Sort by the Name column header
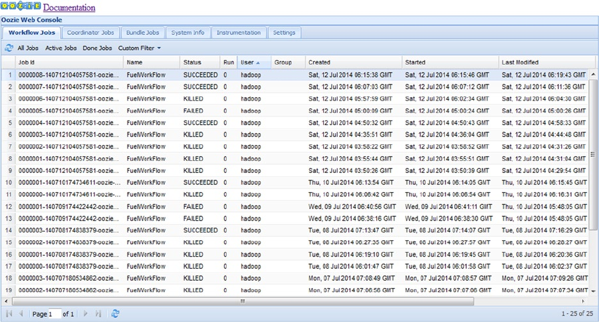This screenshot has width=599, height=322. (x=152, y=63)
